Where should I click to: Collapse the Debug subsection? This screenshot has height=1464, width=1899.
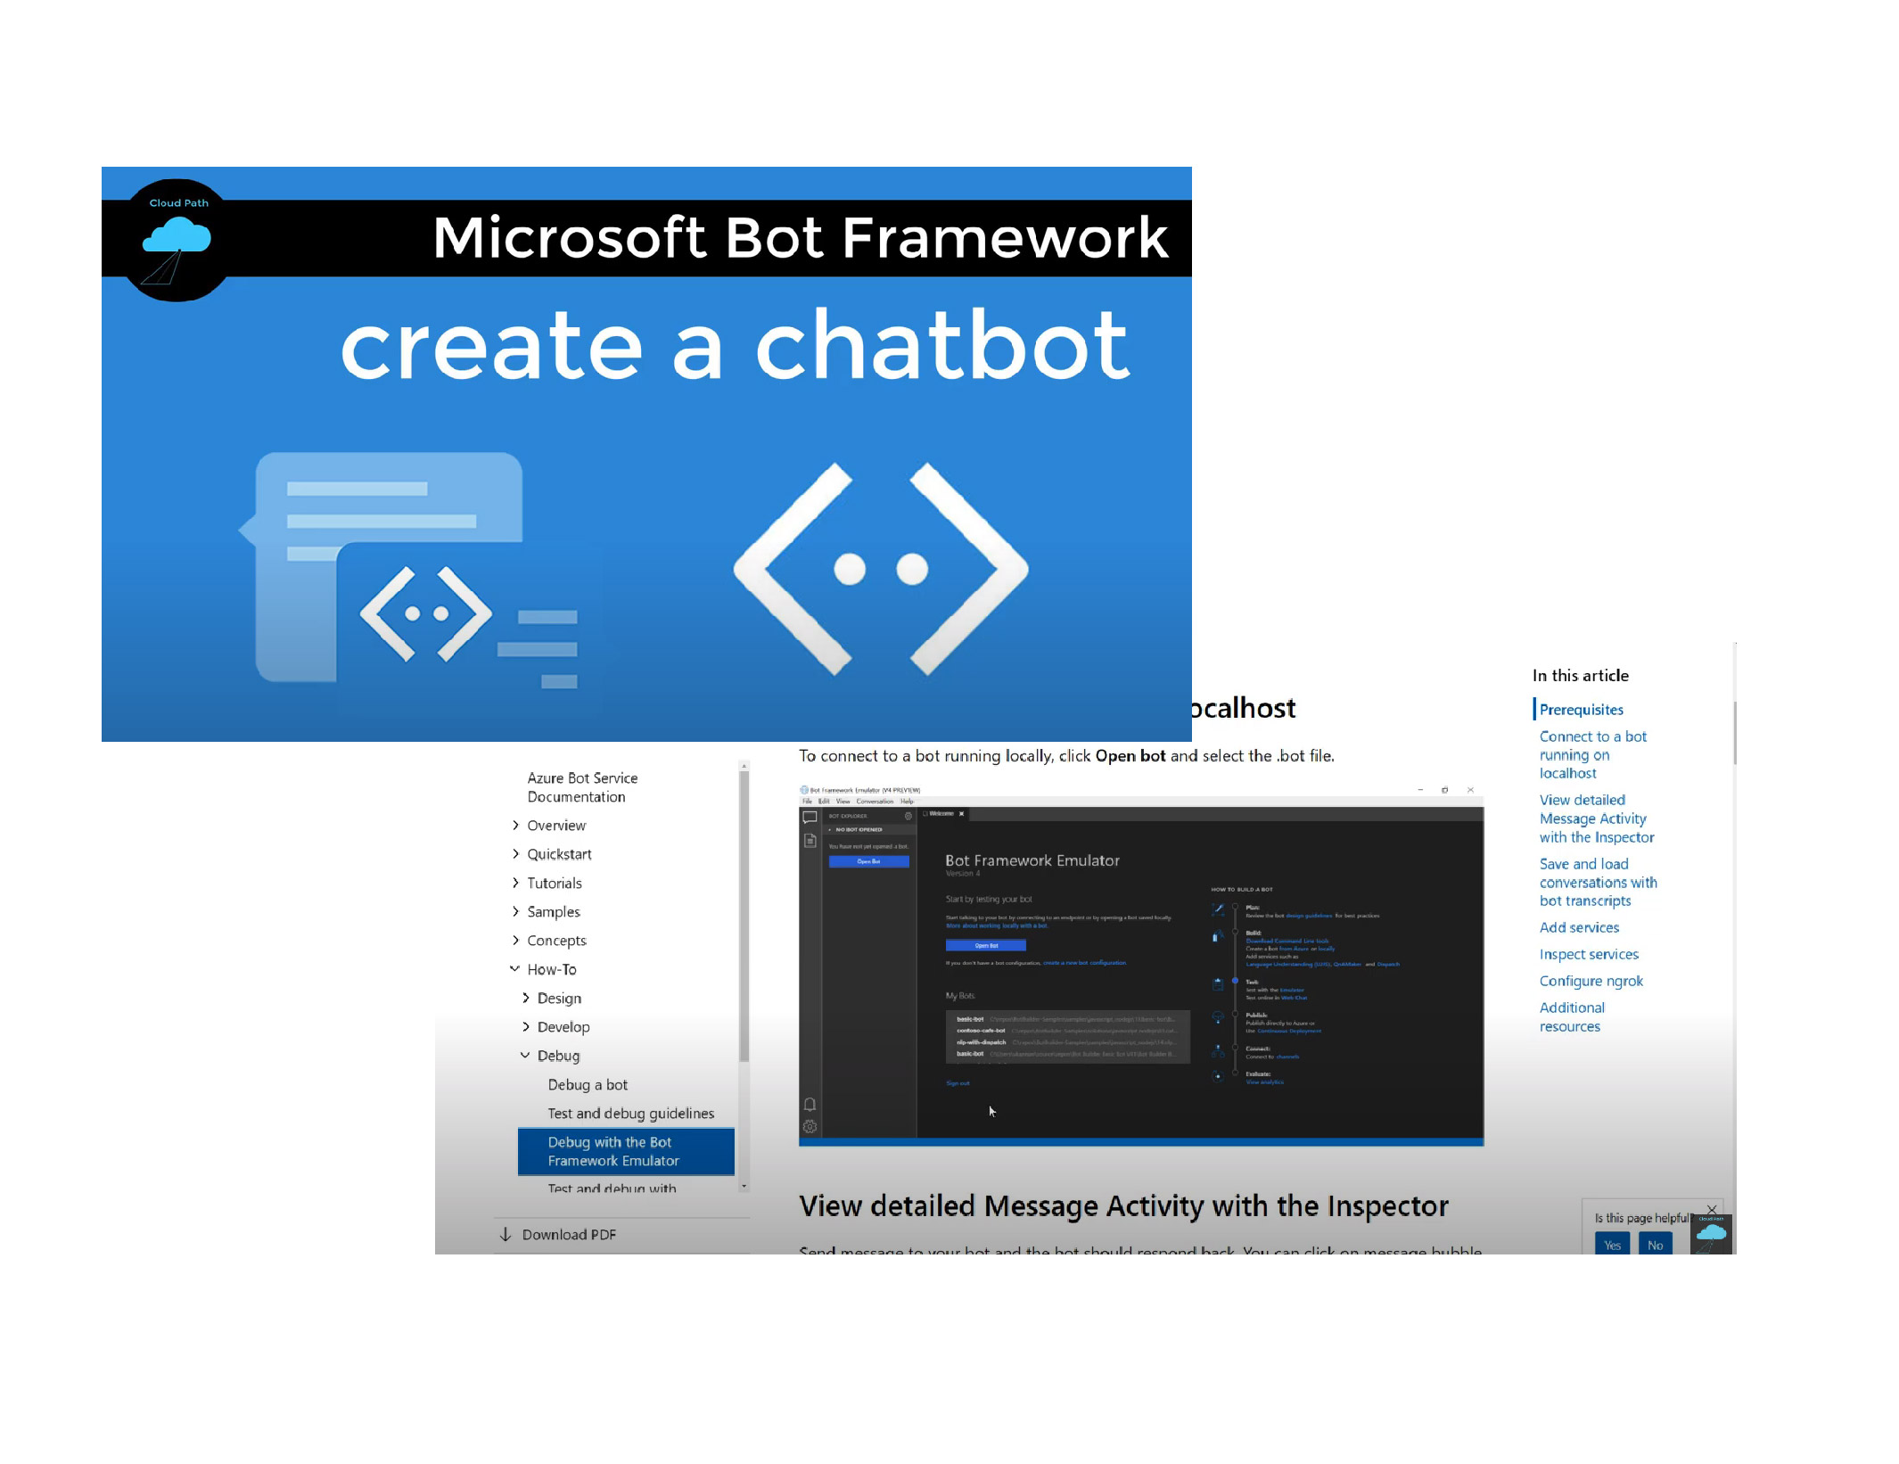point(525,1056)
